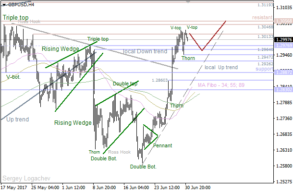Click the 'V-bot.' annotation
Viewport: 293px width, 192px height.
[13, 76]
